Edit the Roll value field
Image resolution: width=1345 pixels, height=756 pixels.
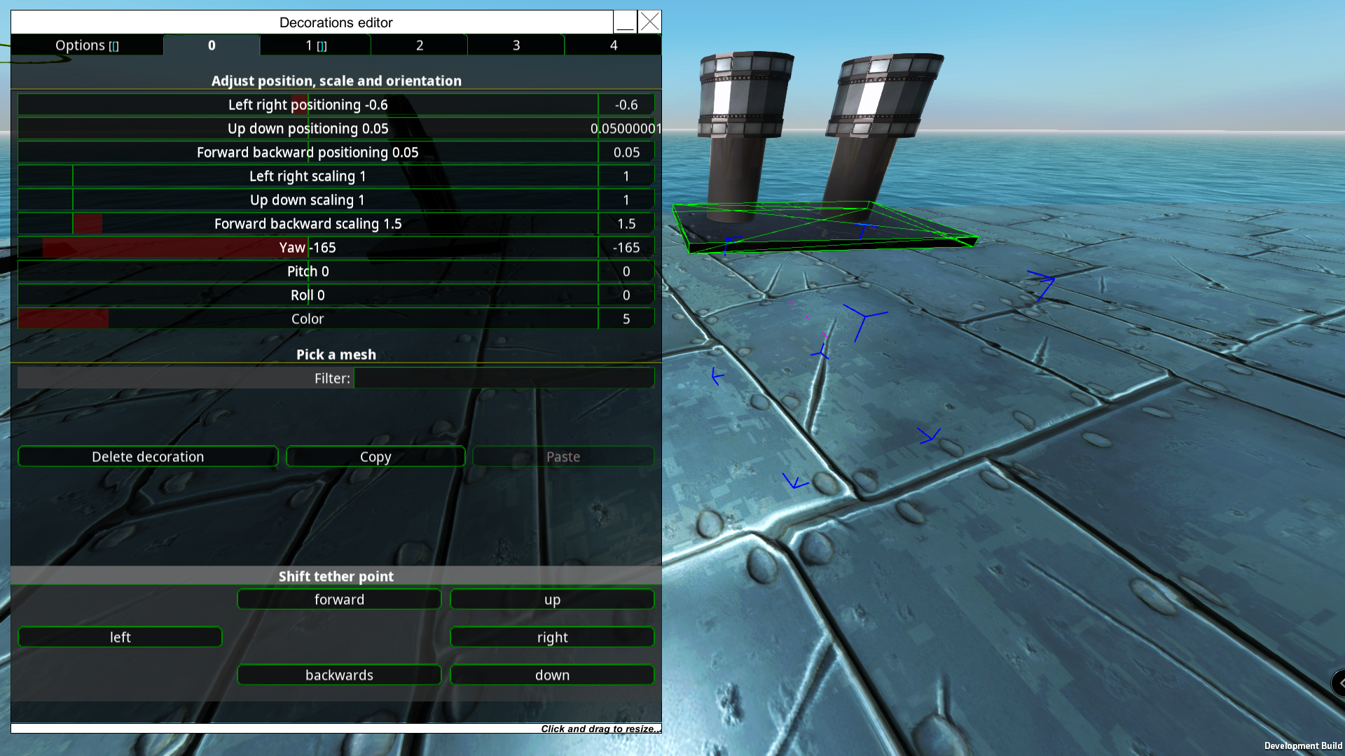point(626,295)
